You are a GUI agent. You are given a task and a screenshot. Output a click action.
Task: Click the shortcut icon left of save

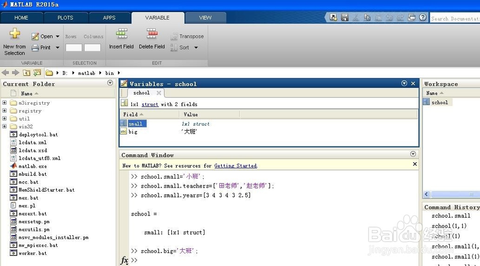coord(333,17)
